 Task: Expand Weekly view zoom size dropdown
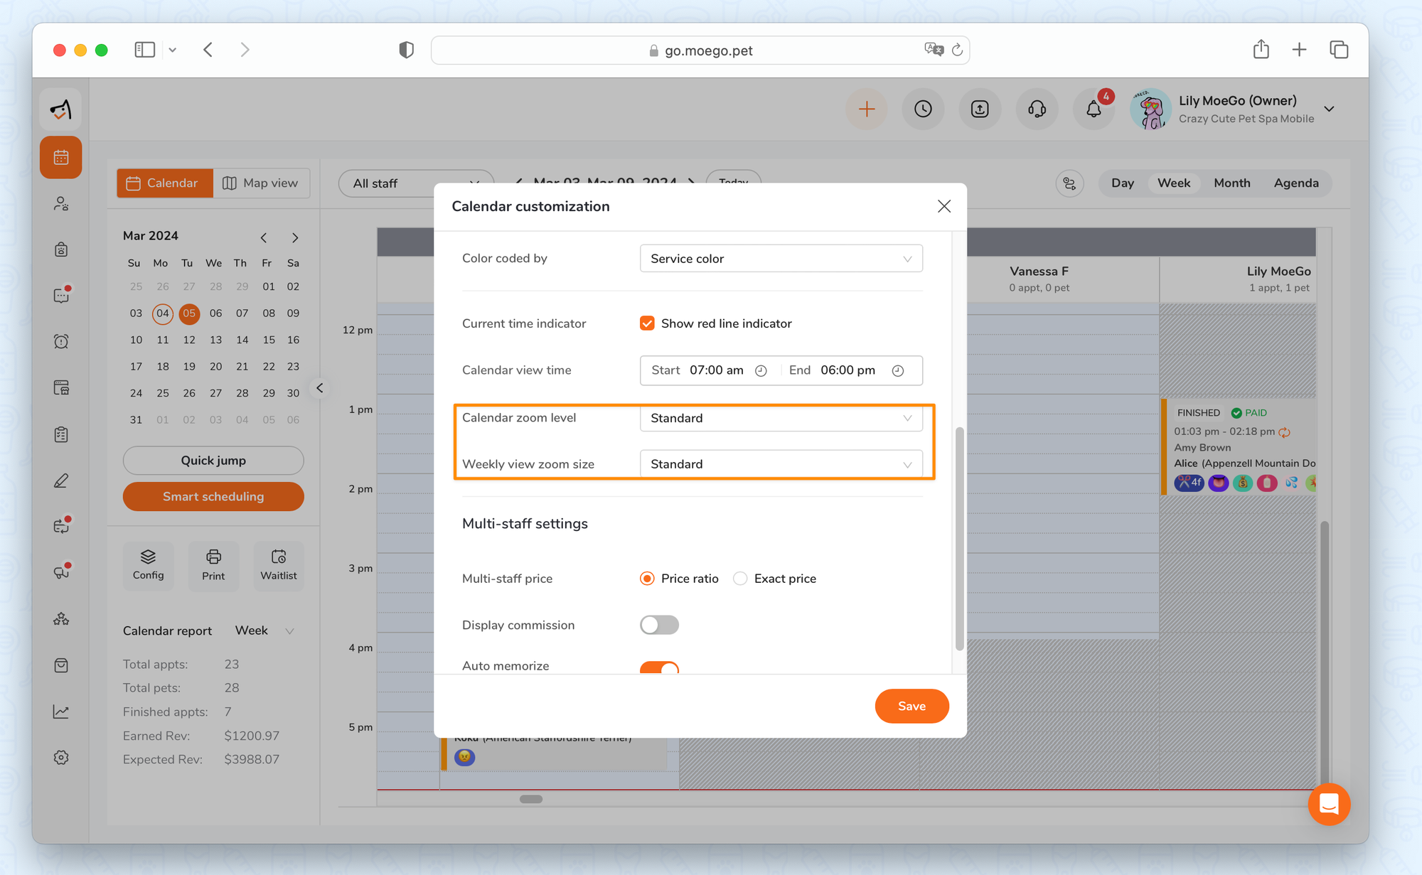click(781, 464)
